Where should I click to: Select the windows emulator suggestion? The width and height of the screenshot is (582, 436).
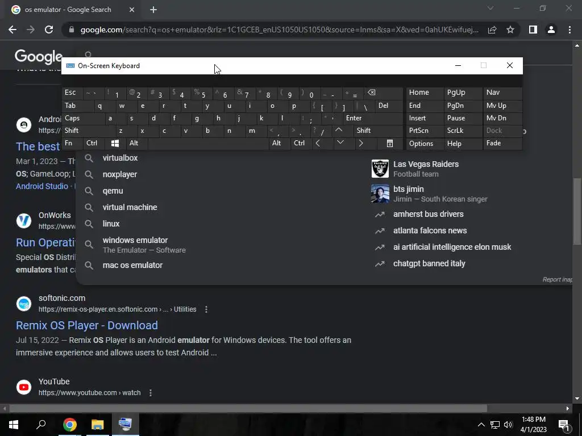coord(144,245)
